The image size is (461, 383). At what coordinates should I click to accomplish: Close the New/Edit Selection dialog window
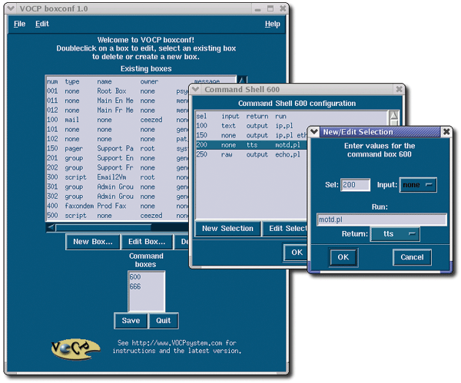(446, 132)
